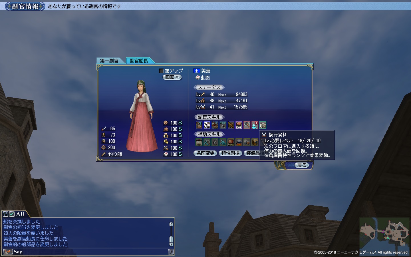The width and height of the screenshot is (411, 257).
Task: Click the chat log scroll up arrow
Action: (171, 224)
